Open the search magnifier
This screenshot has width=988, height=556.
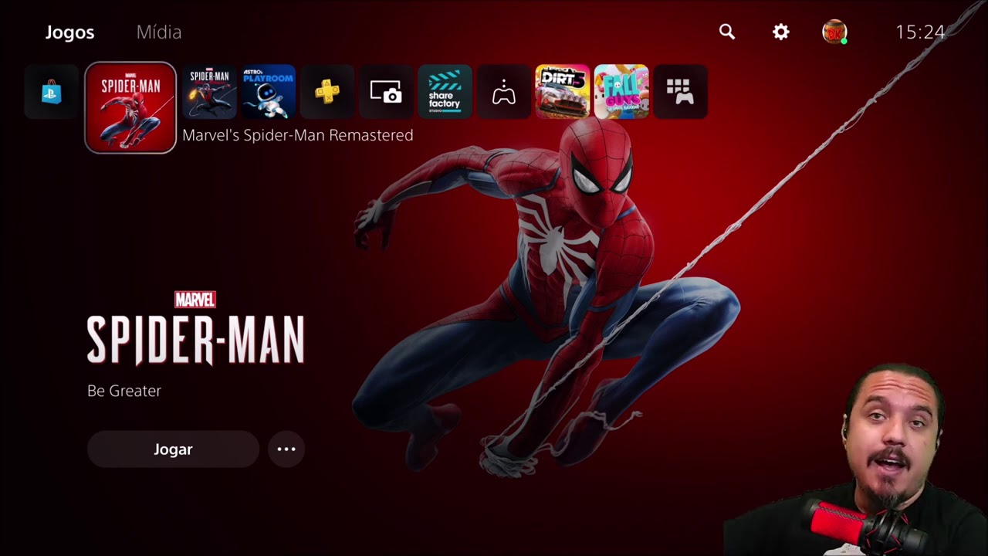727,32
